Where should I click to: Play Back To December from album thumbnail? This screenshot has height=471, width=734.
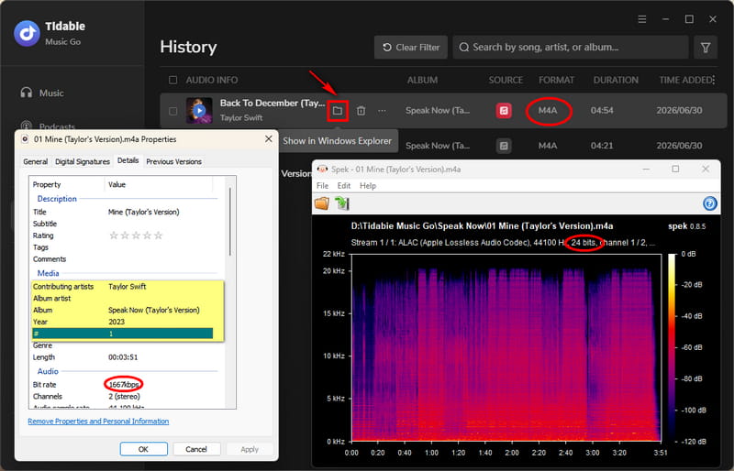click(199, 110)
